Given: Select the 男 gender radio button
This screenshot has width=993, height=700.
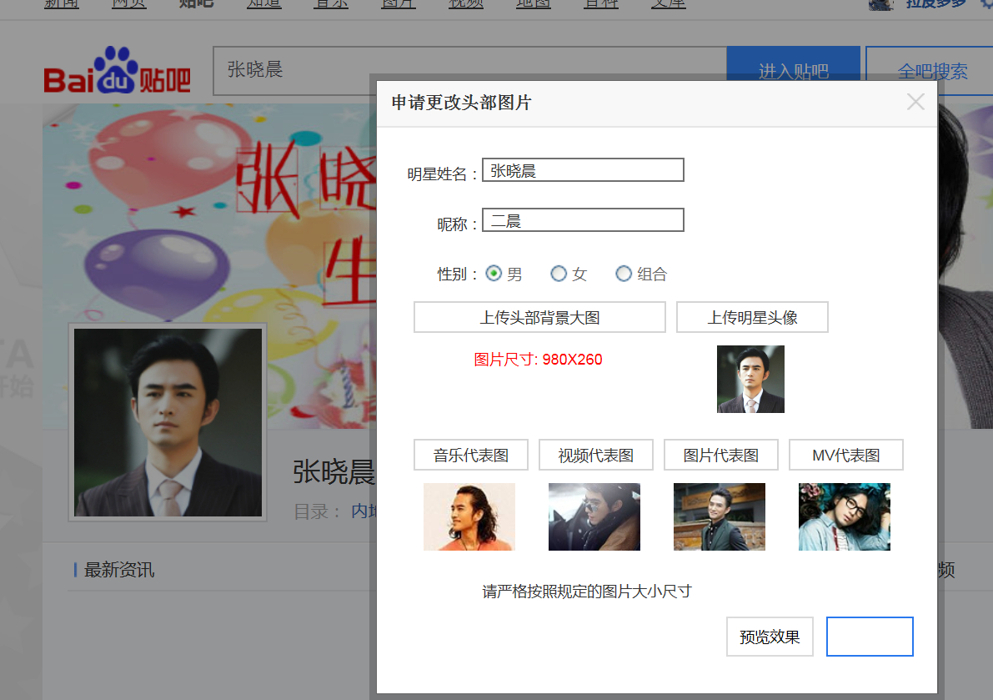Looking at the screenshot, I should tap(494, 273).
